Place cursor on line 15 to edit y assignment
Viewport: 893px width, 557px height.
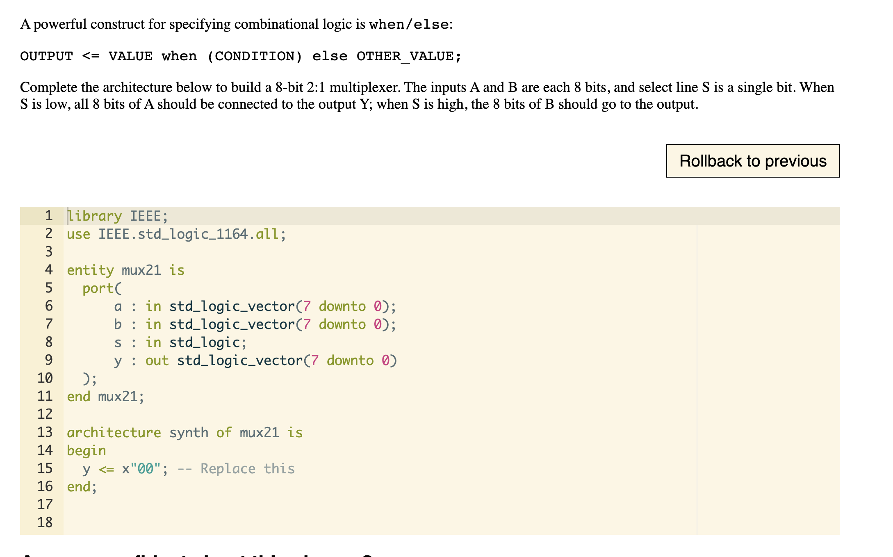[123, 468]
